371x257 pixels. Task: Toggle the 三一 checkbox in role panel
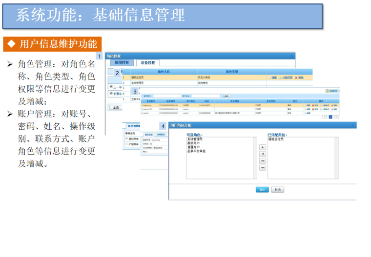(111, 87)
